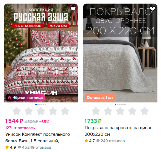Screen dimensions: 161x152
Task: Select the last image dot under the bedspread photo
Action: coord(125,105)
